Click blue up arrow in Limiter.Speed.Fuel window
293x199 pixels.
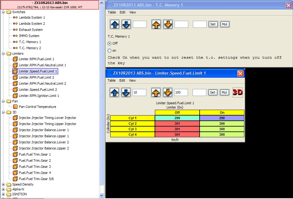(115, 92)
